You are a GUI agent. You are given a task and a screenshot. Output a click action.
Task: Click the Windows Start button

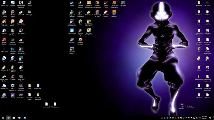coord(3,118)
